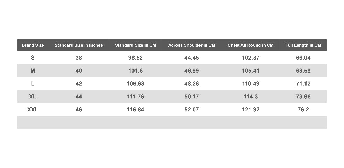Select the 111.76 standard size value
344x168 pixels.
(x=135, y=96)
